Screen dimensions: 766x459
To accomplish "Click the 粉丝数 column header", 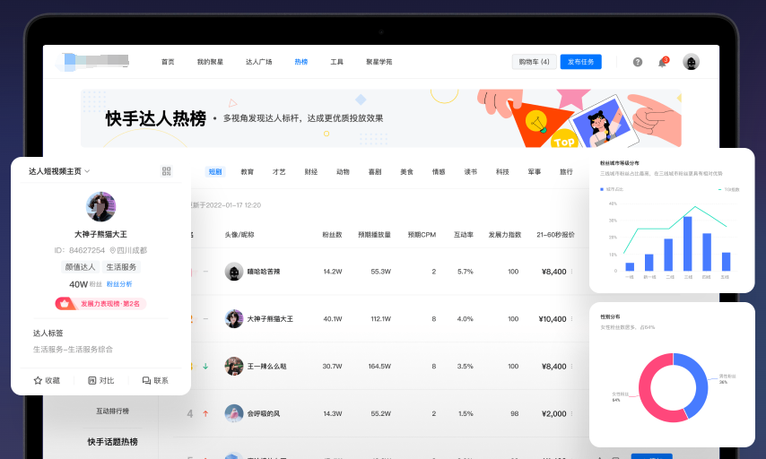I will [332, 235].
